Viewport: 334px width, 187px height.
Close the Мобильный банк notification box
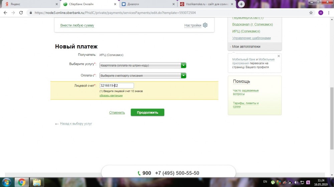[x=279, y=56]
